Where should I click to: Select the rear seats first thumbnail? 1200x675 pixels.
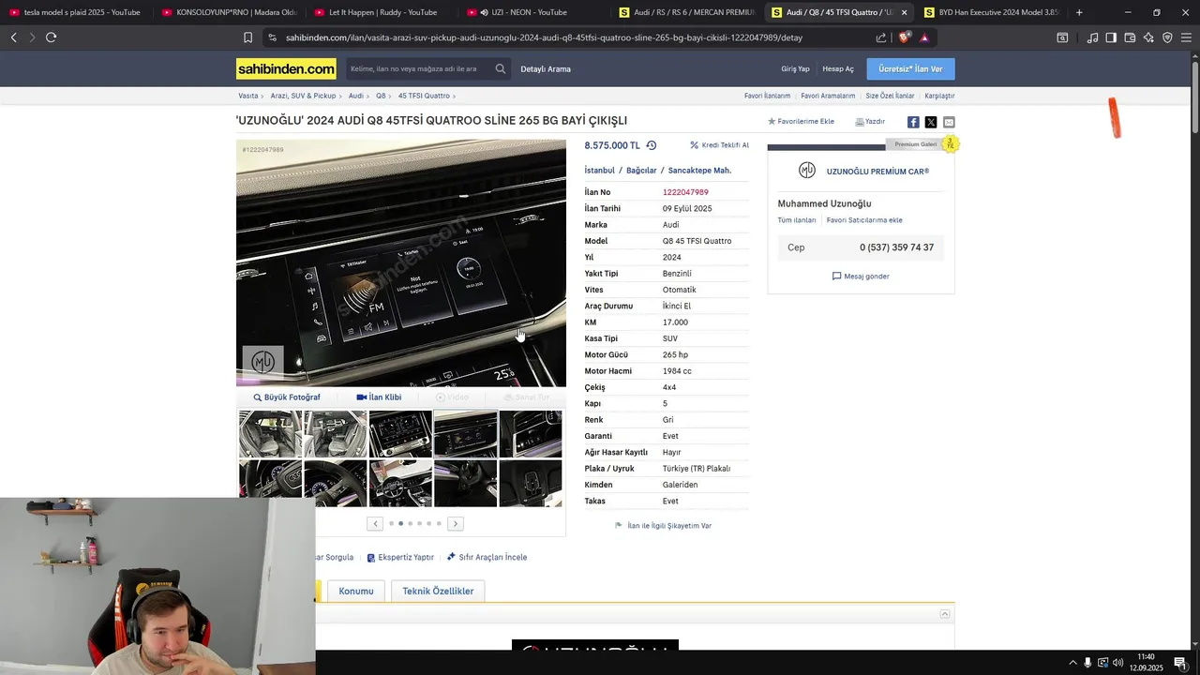270,433
